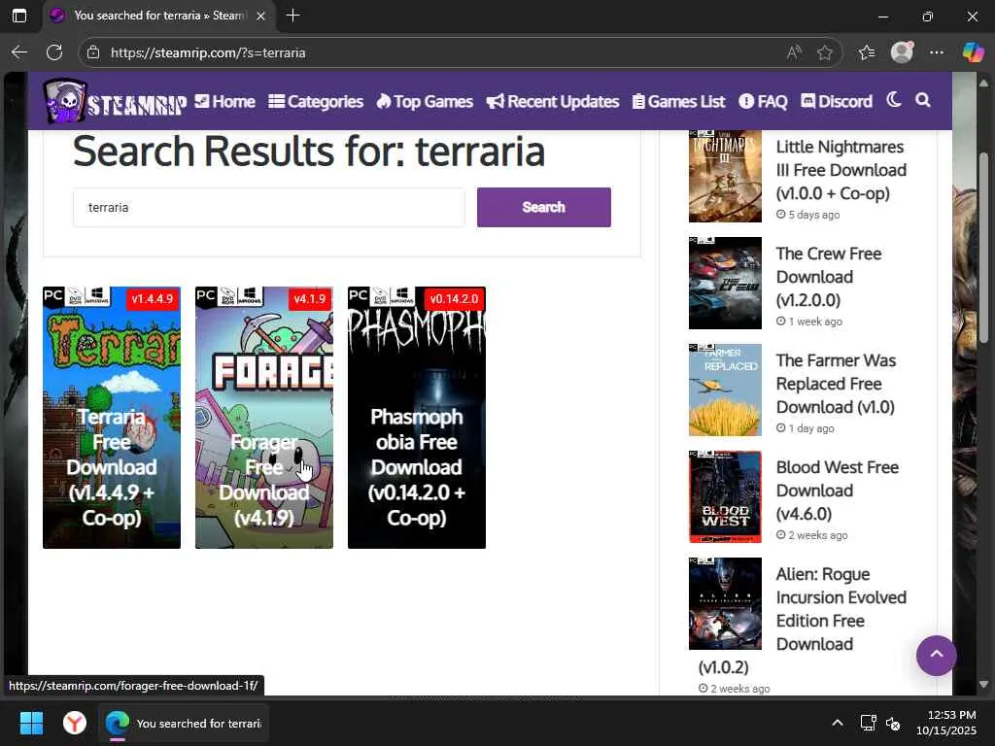Image resolution: width=995 pixels, height=746 pixels.
Task: Open Blood West Free Download link
Action: click(x=837, y=491)
